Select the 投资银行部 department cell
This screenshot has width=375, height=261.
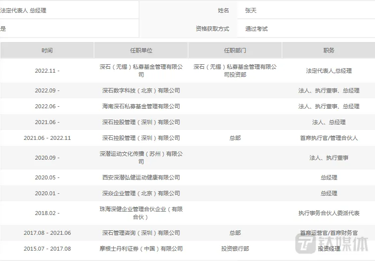[235, 249]
